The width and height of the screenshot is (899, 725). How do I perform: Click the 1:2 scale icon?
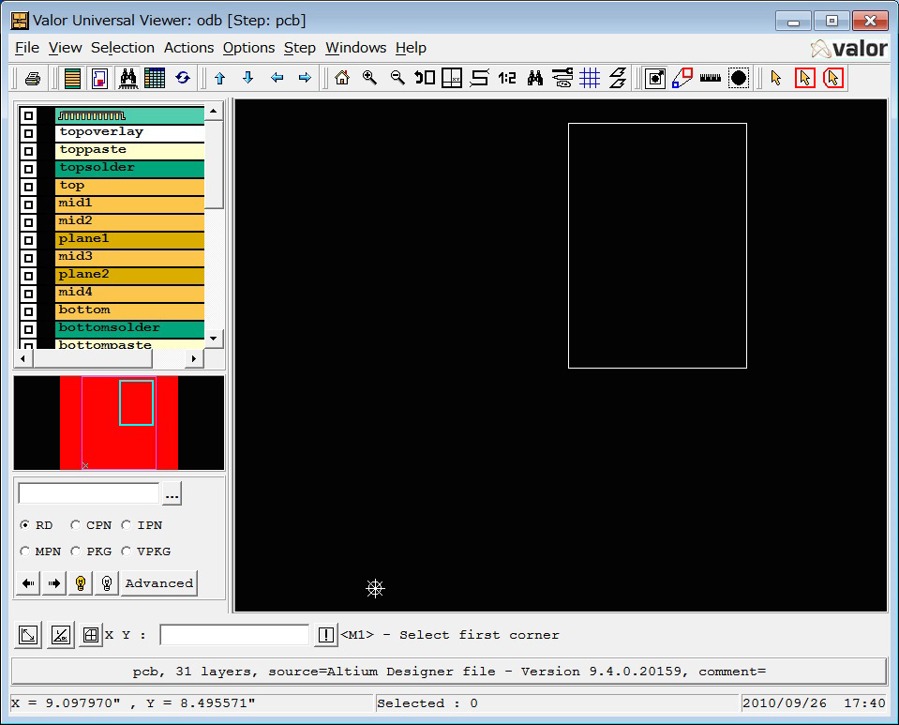[507, 78]
